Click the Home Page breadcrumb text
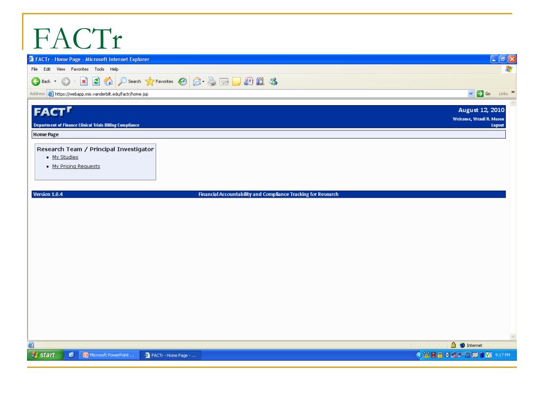 click(46, 134)
